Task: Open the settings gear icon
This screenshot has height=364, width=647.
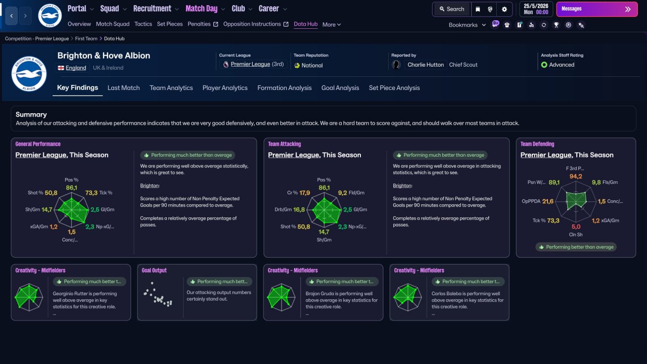Action: (x=504, y=9)
